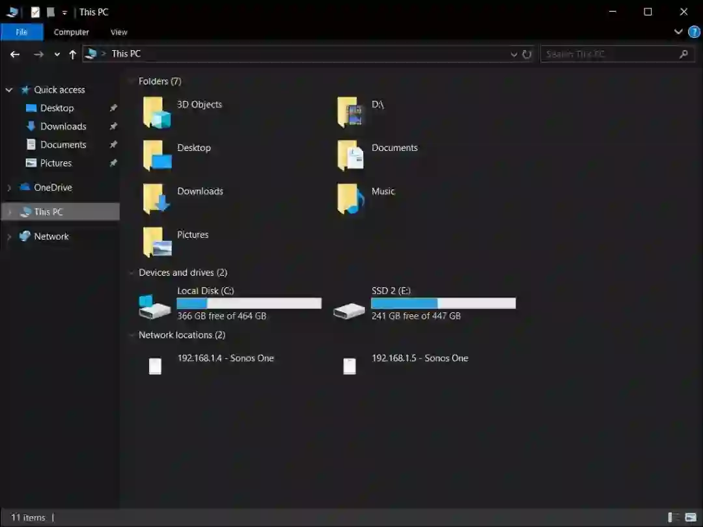Click the '11 items' status text

(x=28, y=518)
